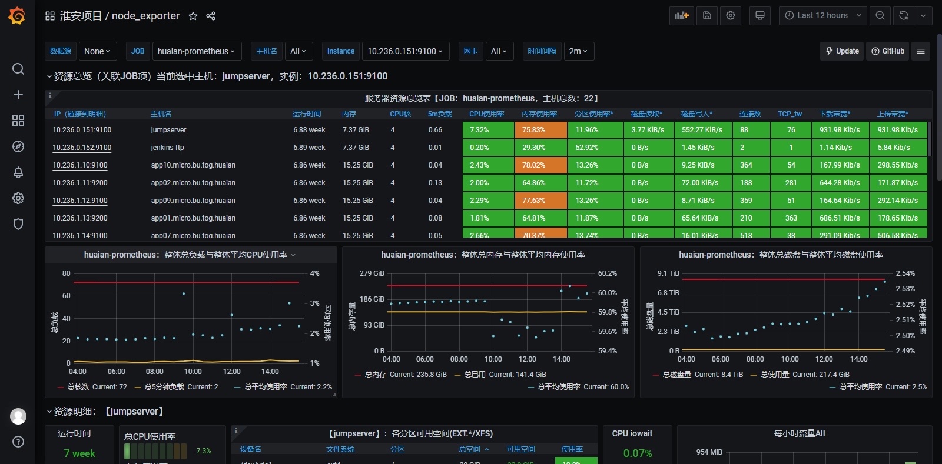The height and width of the screenshot is (464, 942).
Task: Open the 10.236.1.10:9100 IP link
Action: point(80,165)
